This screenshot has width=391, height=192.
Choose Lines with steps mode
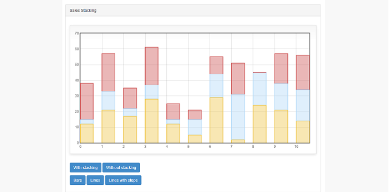click(123, 180)
